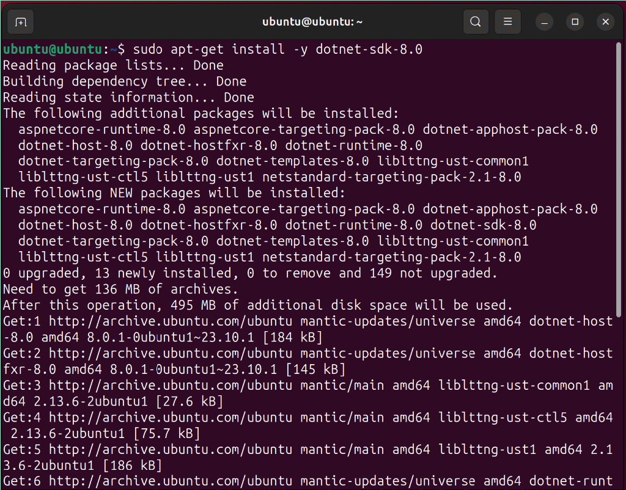This screenshot has height=490, width=626.
Task: Click dotnet-sdk-8.0 in the NEW packages list
Action: click(x=483, y=225)
